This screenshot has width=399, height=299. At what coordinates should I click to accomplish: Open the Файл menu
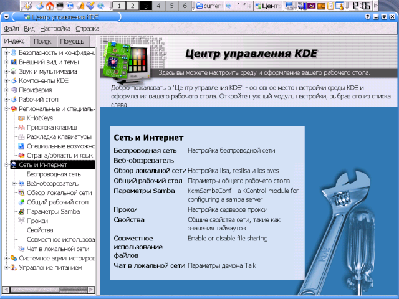tap(11, 29)
